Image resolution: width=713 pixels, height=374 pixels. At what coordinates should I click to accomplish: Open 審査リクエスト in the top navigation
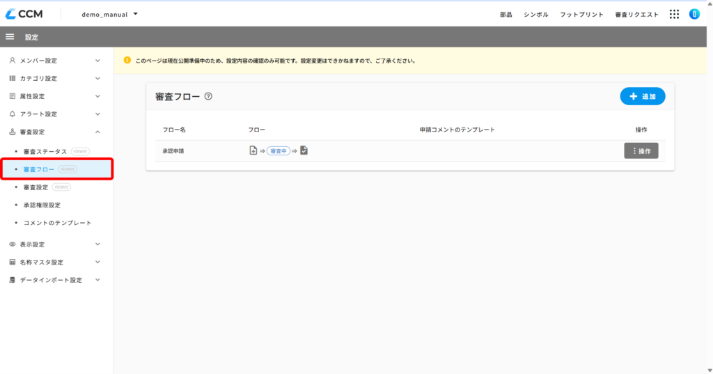pyautogui.click(x=636, y=15)
